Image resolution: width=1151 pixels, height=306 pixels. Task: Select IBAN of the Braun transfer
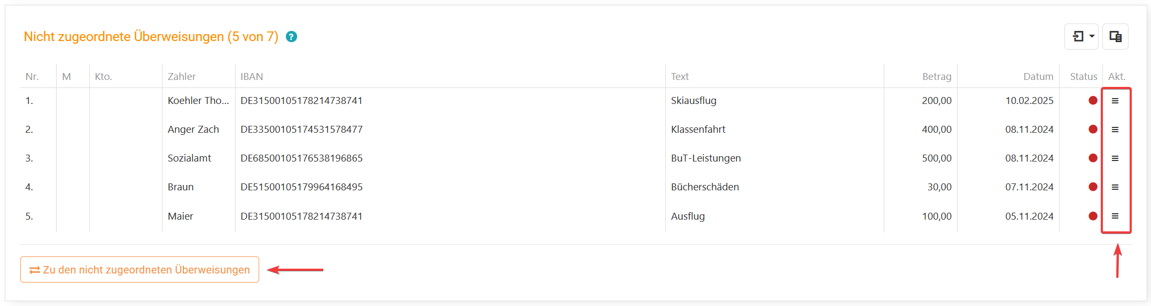301,187
